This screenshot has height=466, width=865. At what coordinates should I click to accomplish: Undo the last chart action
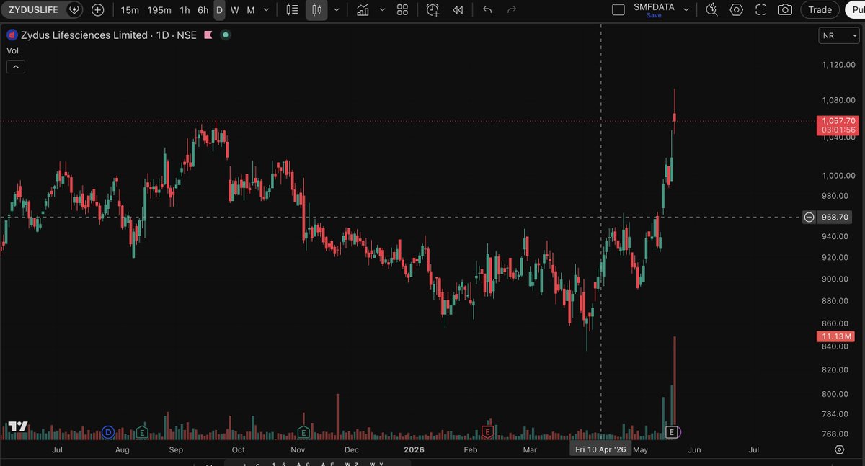click(487, 10)
